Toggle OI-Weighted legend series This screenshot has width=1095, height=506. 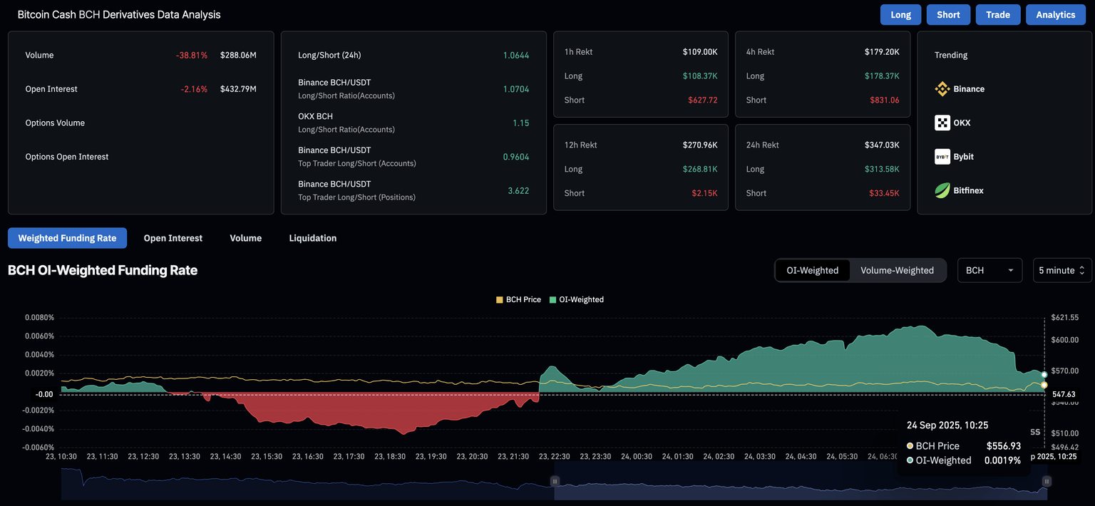point(576,300)
